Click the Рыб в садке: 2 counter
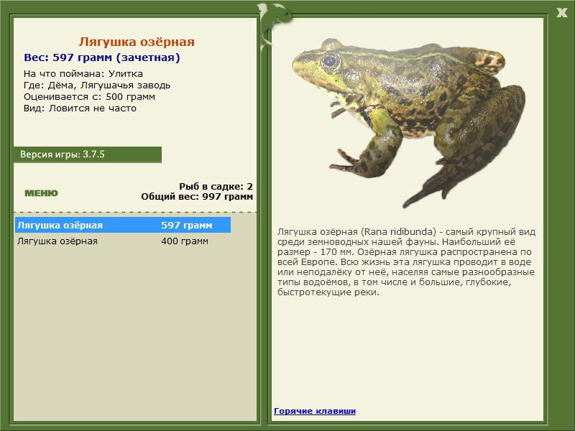The width and height of the screenshot is (575, 431). point(216,186)
